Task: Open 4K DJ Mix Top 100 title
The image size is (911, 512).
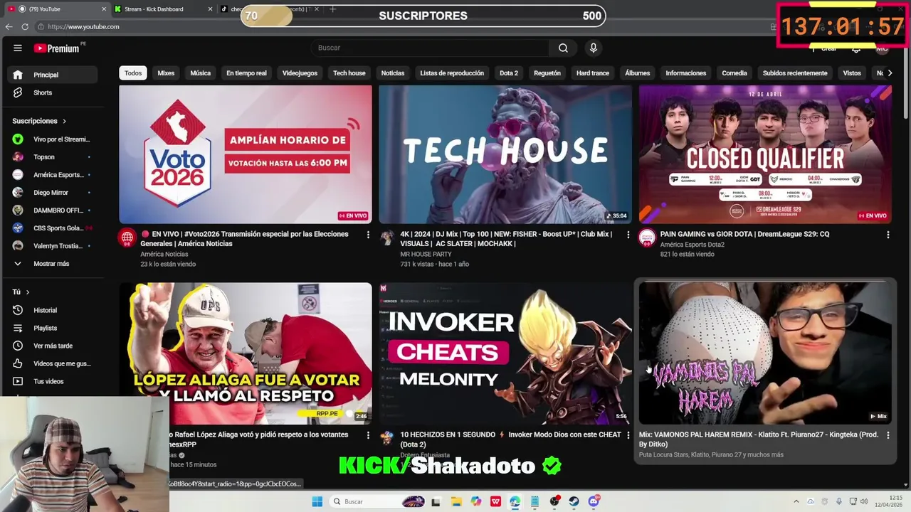Action: [507, 238]
